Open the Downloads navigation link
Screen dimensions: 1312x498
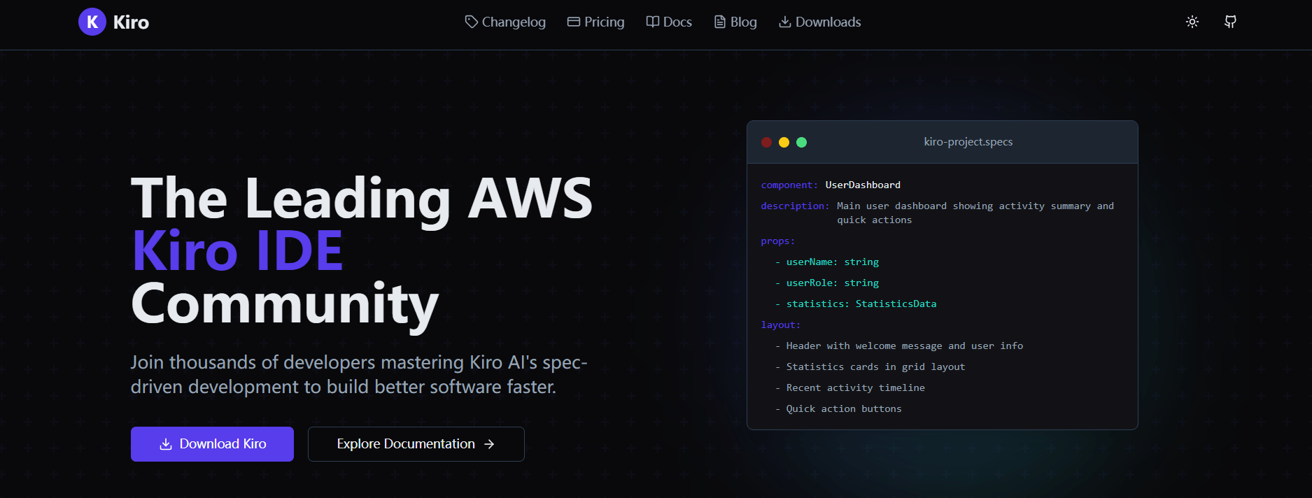point(828,22)
